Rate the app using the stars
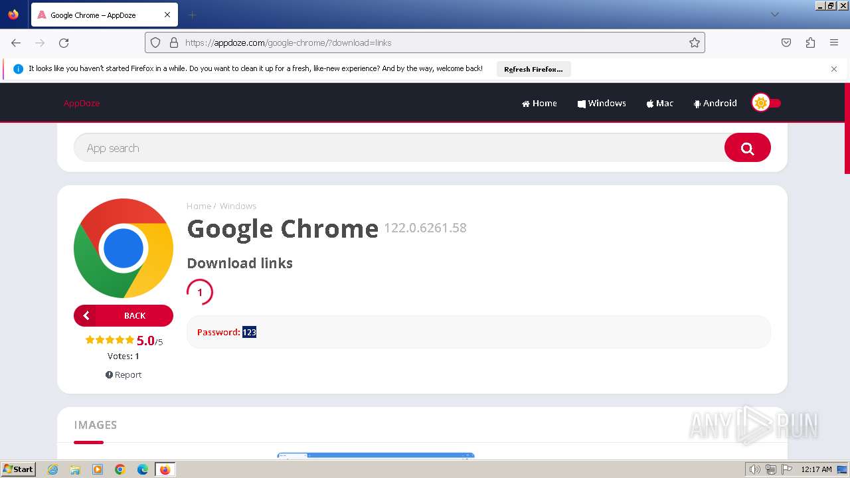850x478 pixels. [x=110, y=340]
